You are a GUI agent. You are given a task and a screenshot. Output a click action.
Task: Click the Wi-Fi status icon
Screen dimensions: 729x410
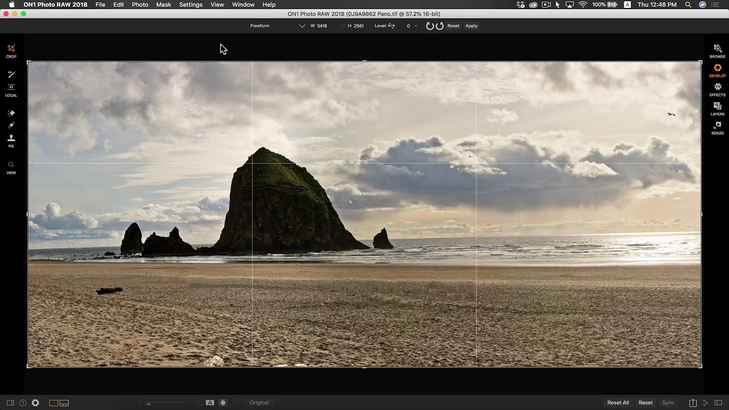[x=583, y=5]
